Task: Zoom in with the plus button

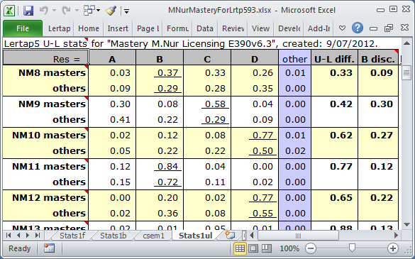Action: pos(393,248)
